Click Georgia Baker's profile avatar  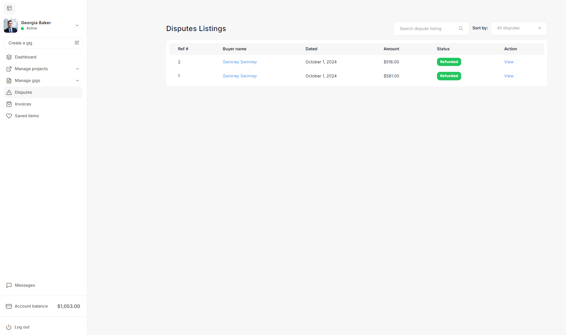point(10,25)
